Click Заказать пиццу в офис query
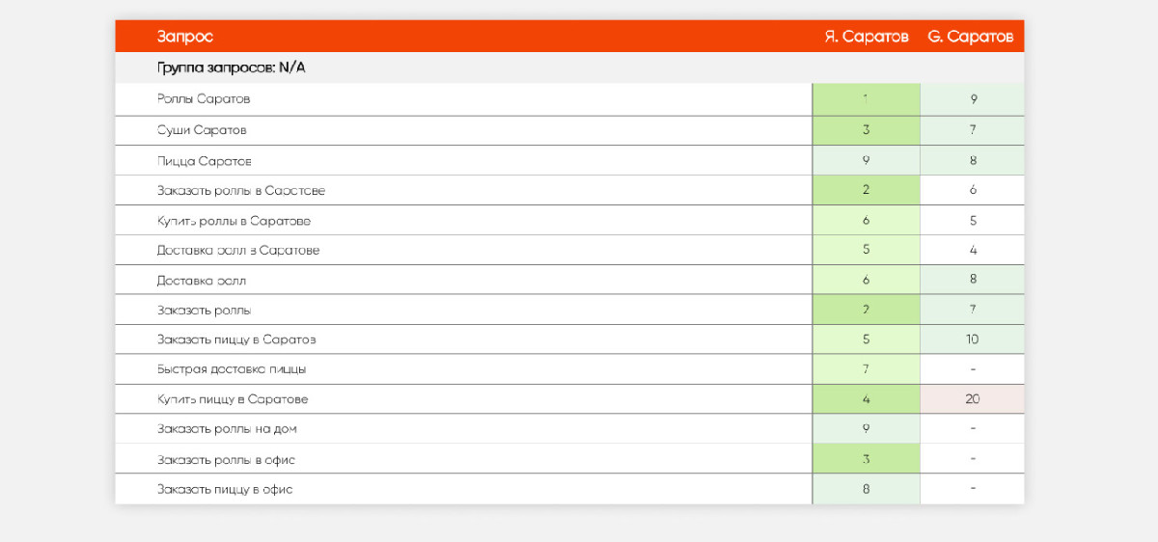The width and height of the screenshot is (1158, 542). click(225, 490)
